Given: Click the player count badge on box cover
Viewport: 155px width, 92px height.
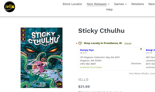Looking at the screenshot, I should [23, 30].
